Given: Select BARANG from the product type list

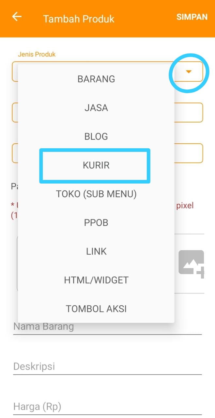Looking at the screenshot, I should [x=96, y=79].
